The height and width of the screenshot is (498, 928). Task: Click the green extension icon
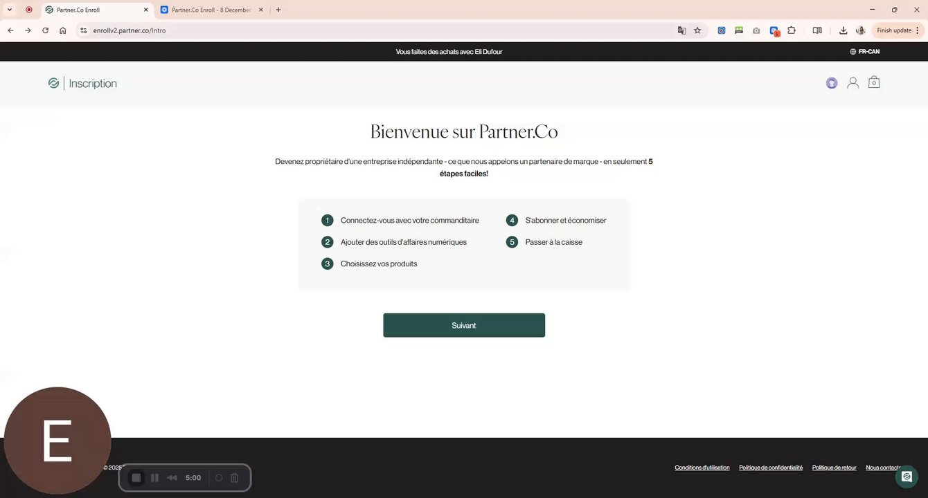[x=739, y=30]
